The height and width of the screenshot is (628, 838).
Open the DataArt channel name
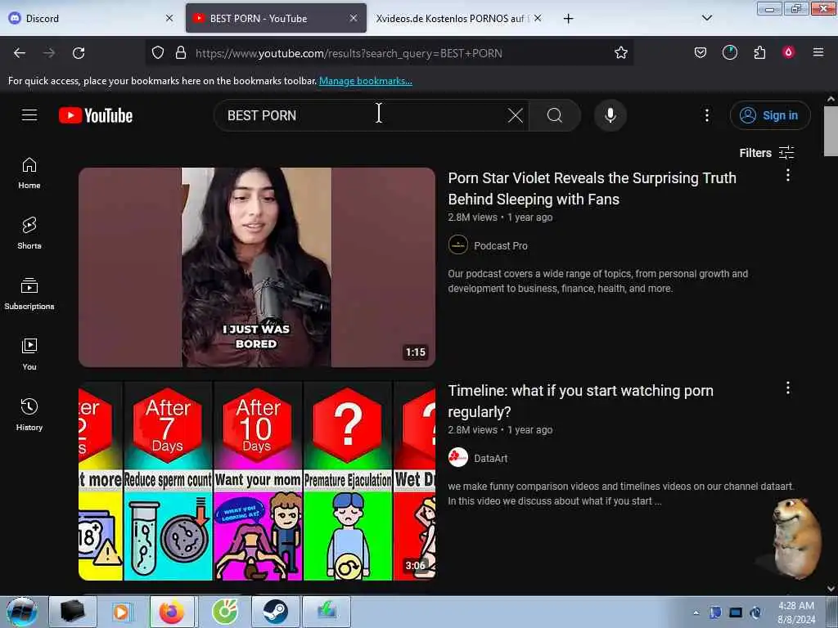(491, 458)
